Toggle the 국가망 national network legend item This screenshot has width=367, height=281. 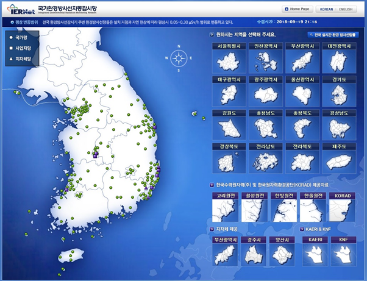pos(21,37)
